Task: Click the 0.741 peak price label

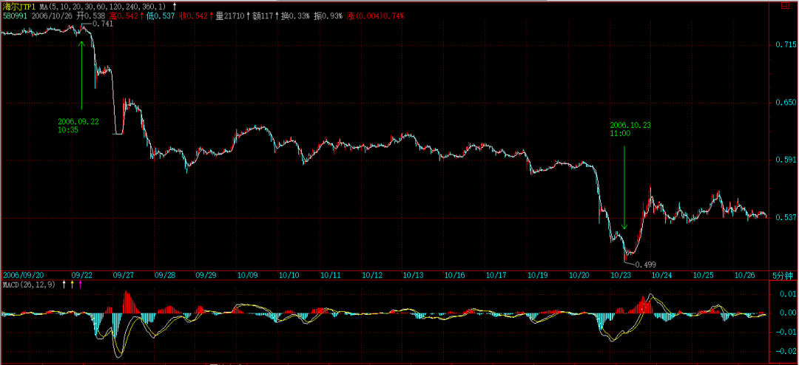Action: tap(103, 24)
